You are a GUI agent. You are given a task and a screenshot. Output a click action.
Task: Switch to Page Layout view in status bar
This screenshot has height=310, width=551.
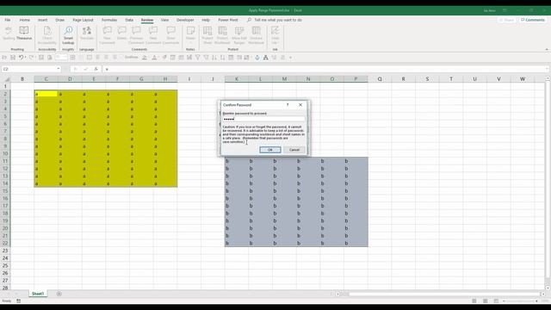tap(485, 301)
